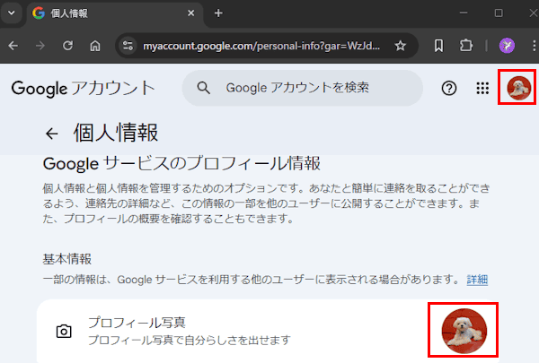Open the help question mark icon
This screenshot has width=539, height=363.
point(449,88)
